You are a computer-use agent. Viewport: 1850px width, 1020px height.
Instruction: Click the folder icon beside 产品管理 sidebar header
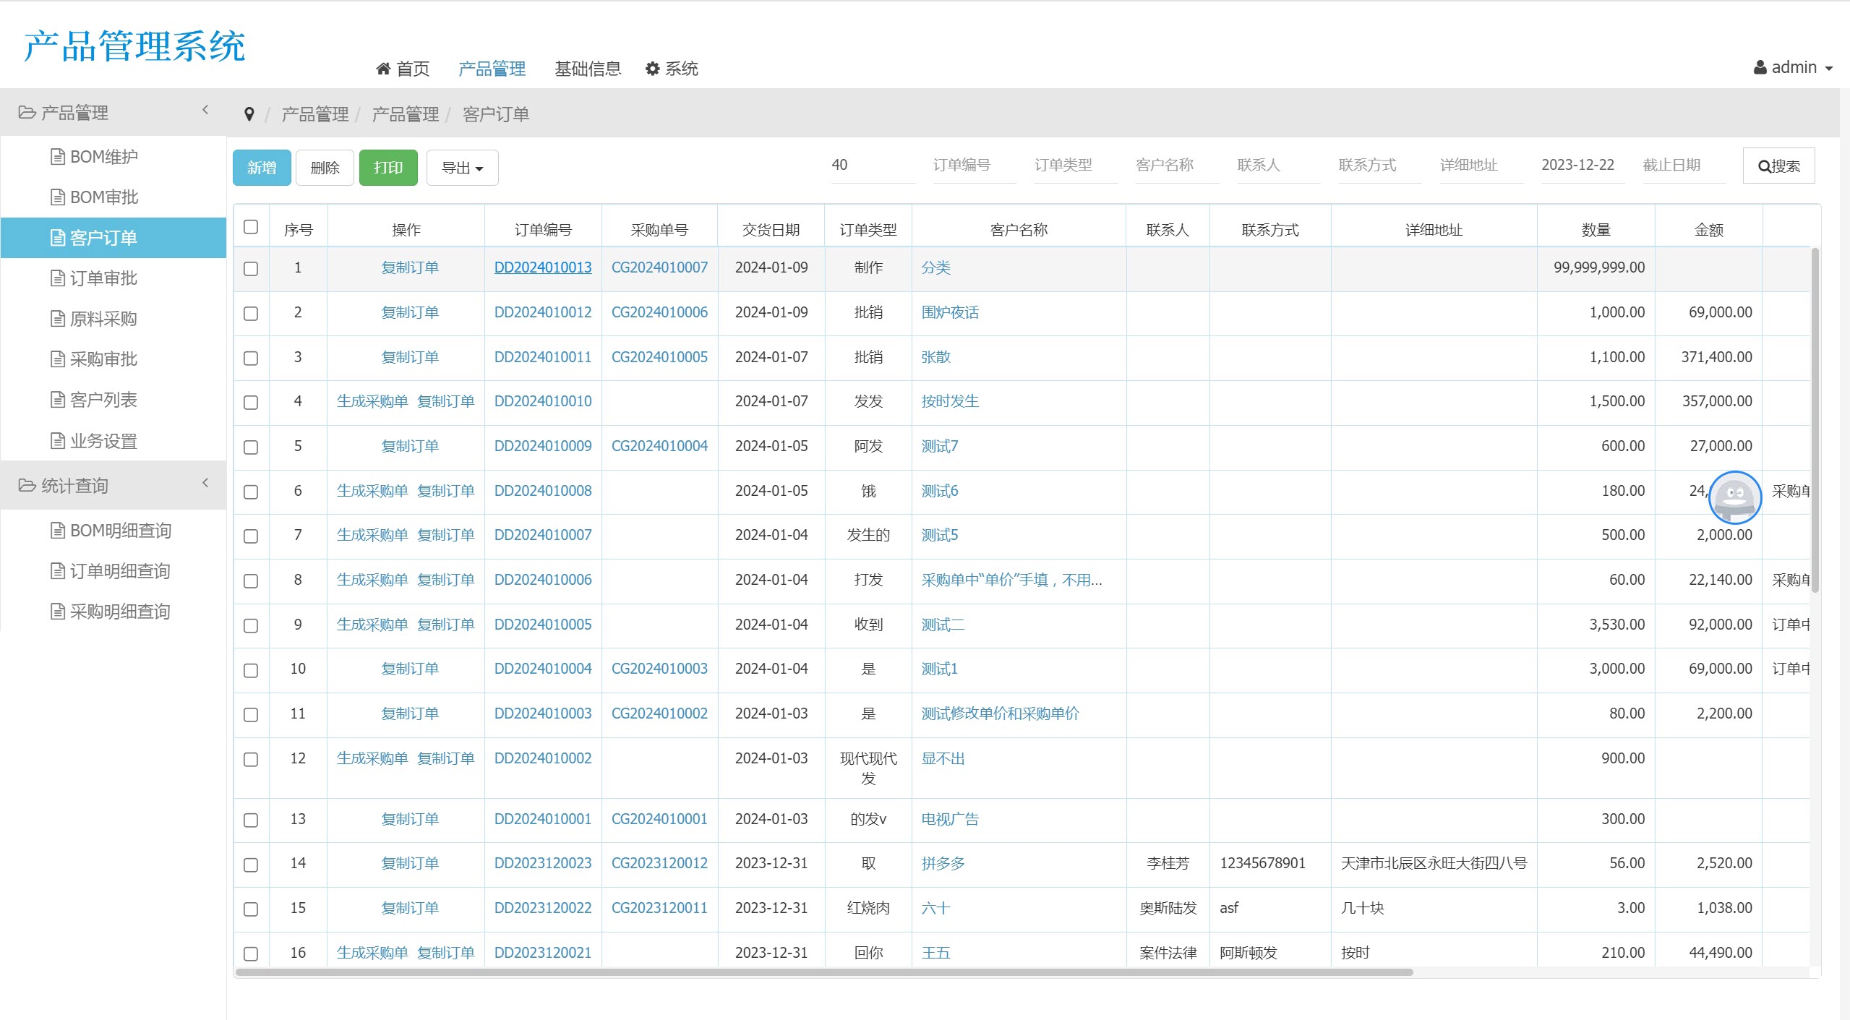tap(27, 113)
